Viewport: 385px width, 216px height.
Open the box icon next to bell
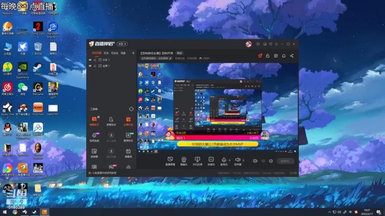(276, 56)
